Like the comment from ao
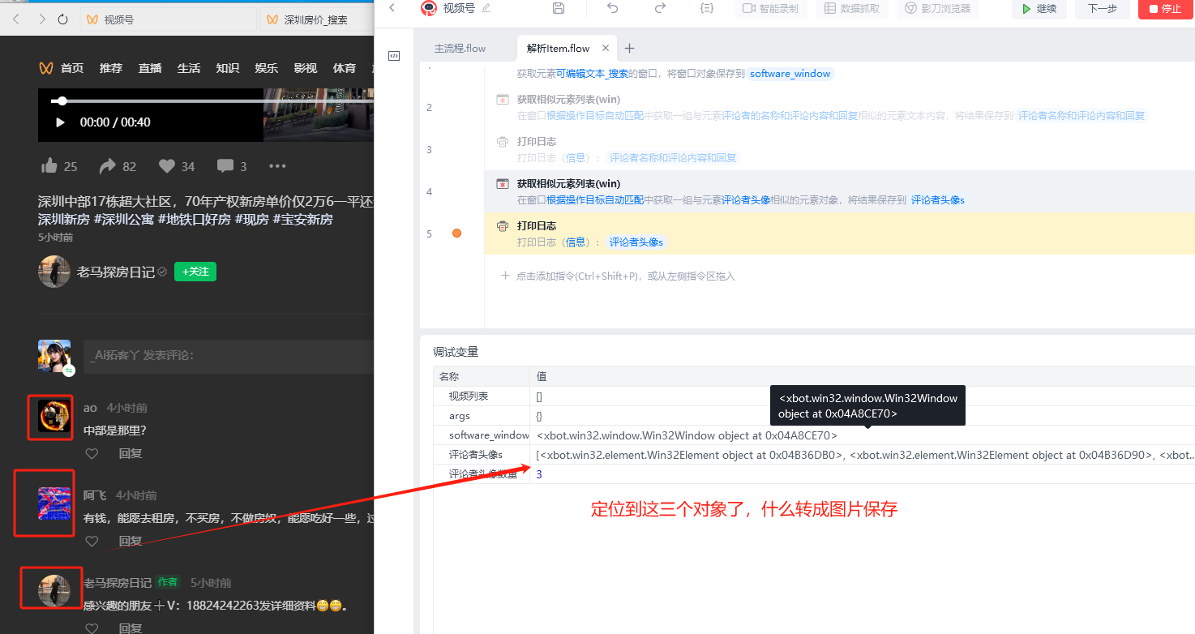 [92, 454]
